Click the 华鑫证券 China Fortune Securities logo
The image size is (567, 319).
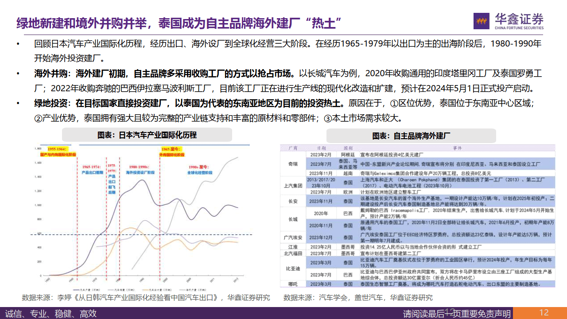[509, 20]
